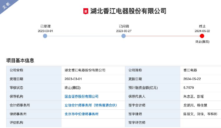Click the financing amount value 5.7579

coord(189,88)
